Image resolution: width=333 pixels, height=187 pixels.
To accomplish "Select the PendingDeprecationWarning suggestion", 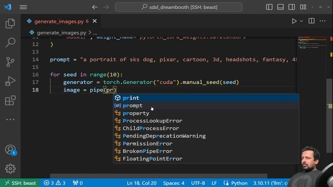I will tap(206, 136).
